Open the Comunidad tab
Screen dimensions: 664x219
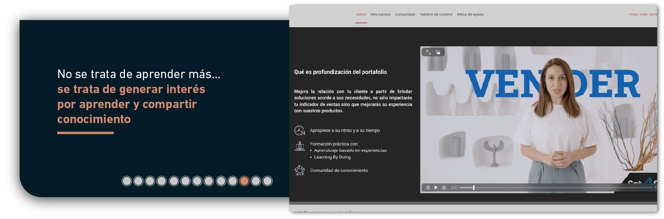(x=405, y=14)
